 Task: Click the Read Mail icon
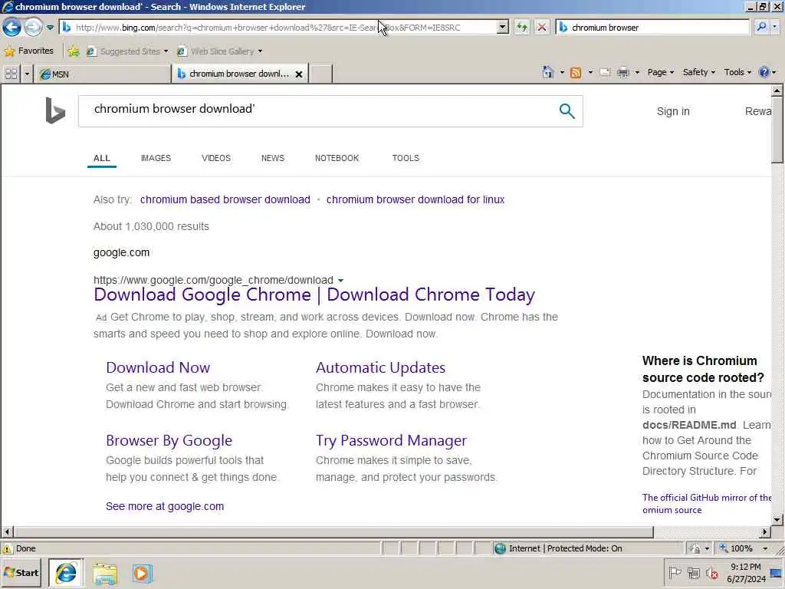tap(605, 73)
